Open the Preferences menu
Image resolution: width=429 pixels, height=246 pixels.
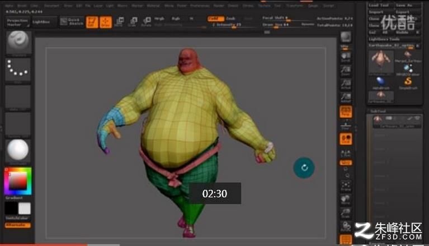click(x=200, y=6)
